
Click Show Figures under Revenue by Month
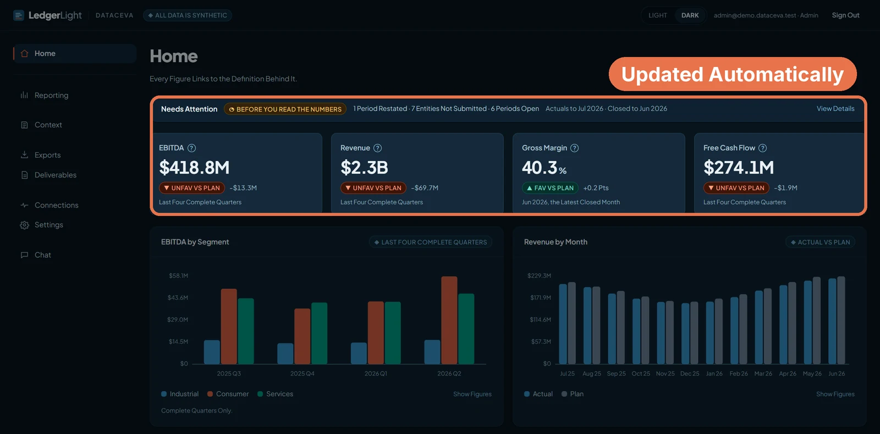(835, 394)
